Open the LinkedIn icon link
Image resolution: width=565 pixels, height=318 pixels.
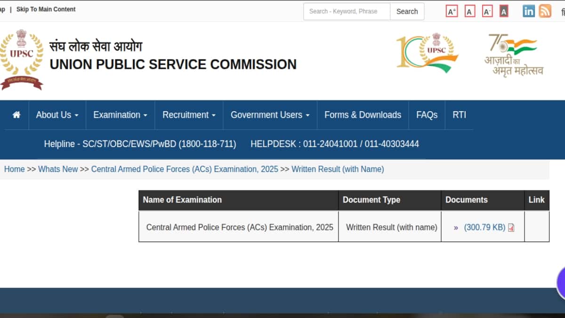(x=529, y=11)
